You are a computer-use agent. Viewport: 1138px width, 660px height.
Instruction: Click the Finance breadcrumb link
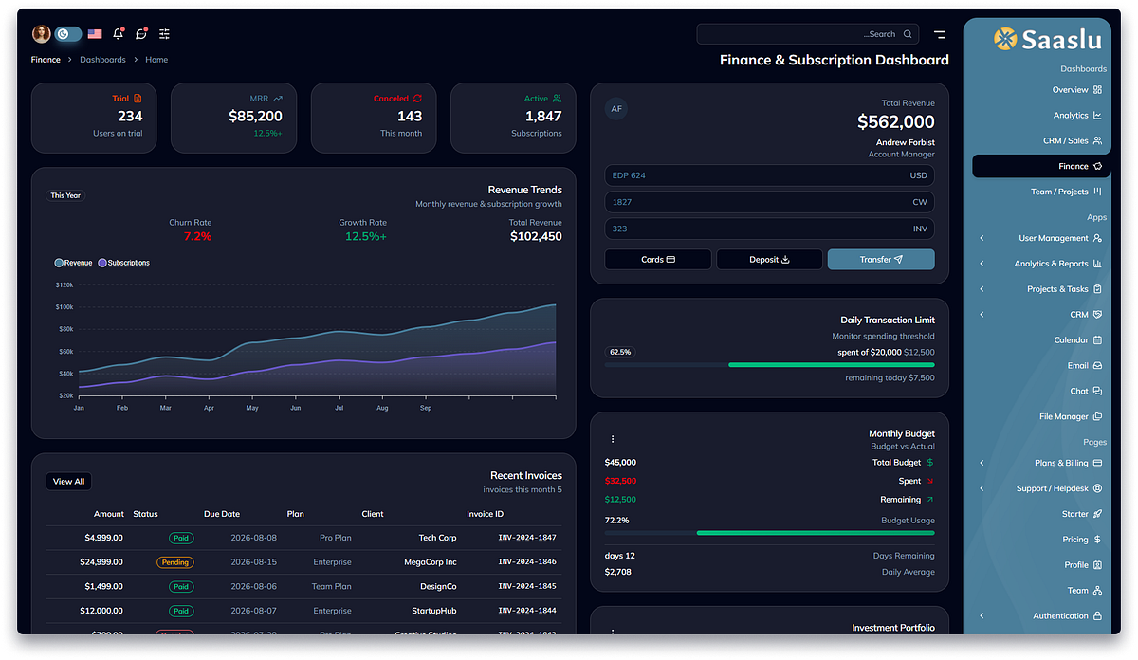[x=46, y=60]
